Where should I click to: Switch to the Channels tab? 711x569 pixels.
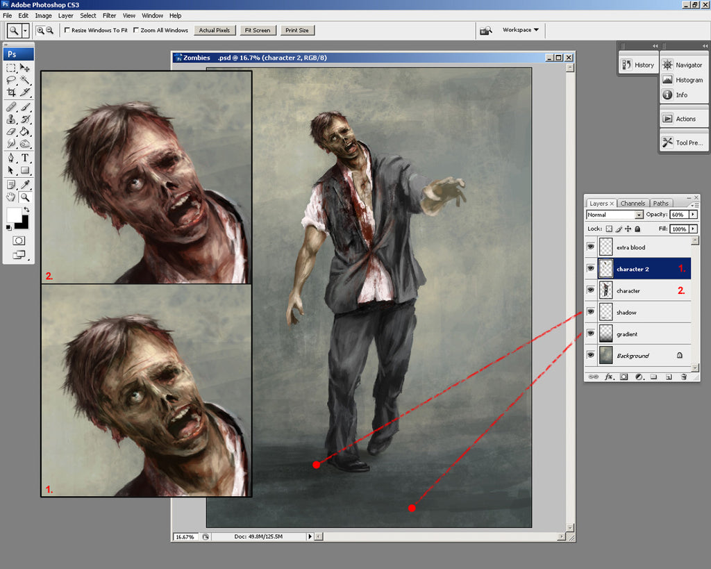tap(633, 203)
